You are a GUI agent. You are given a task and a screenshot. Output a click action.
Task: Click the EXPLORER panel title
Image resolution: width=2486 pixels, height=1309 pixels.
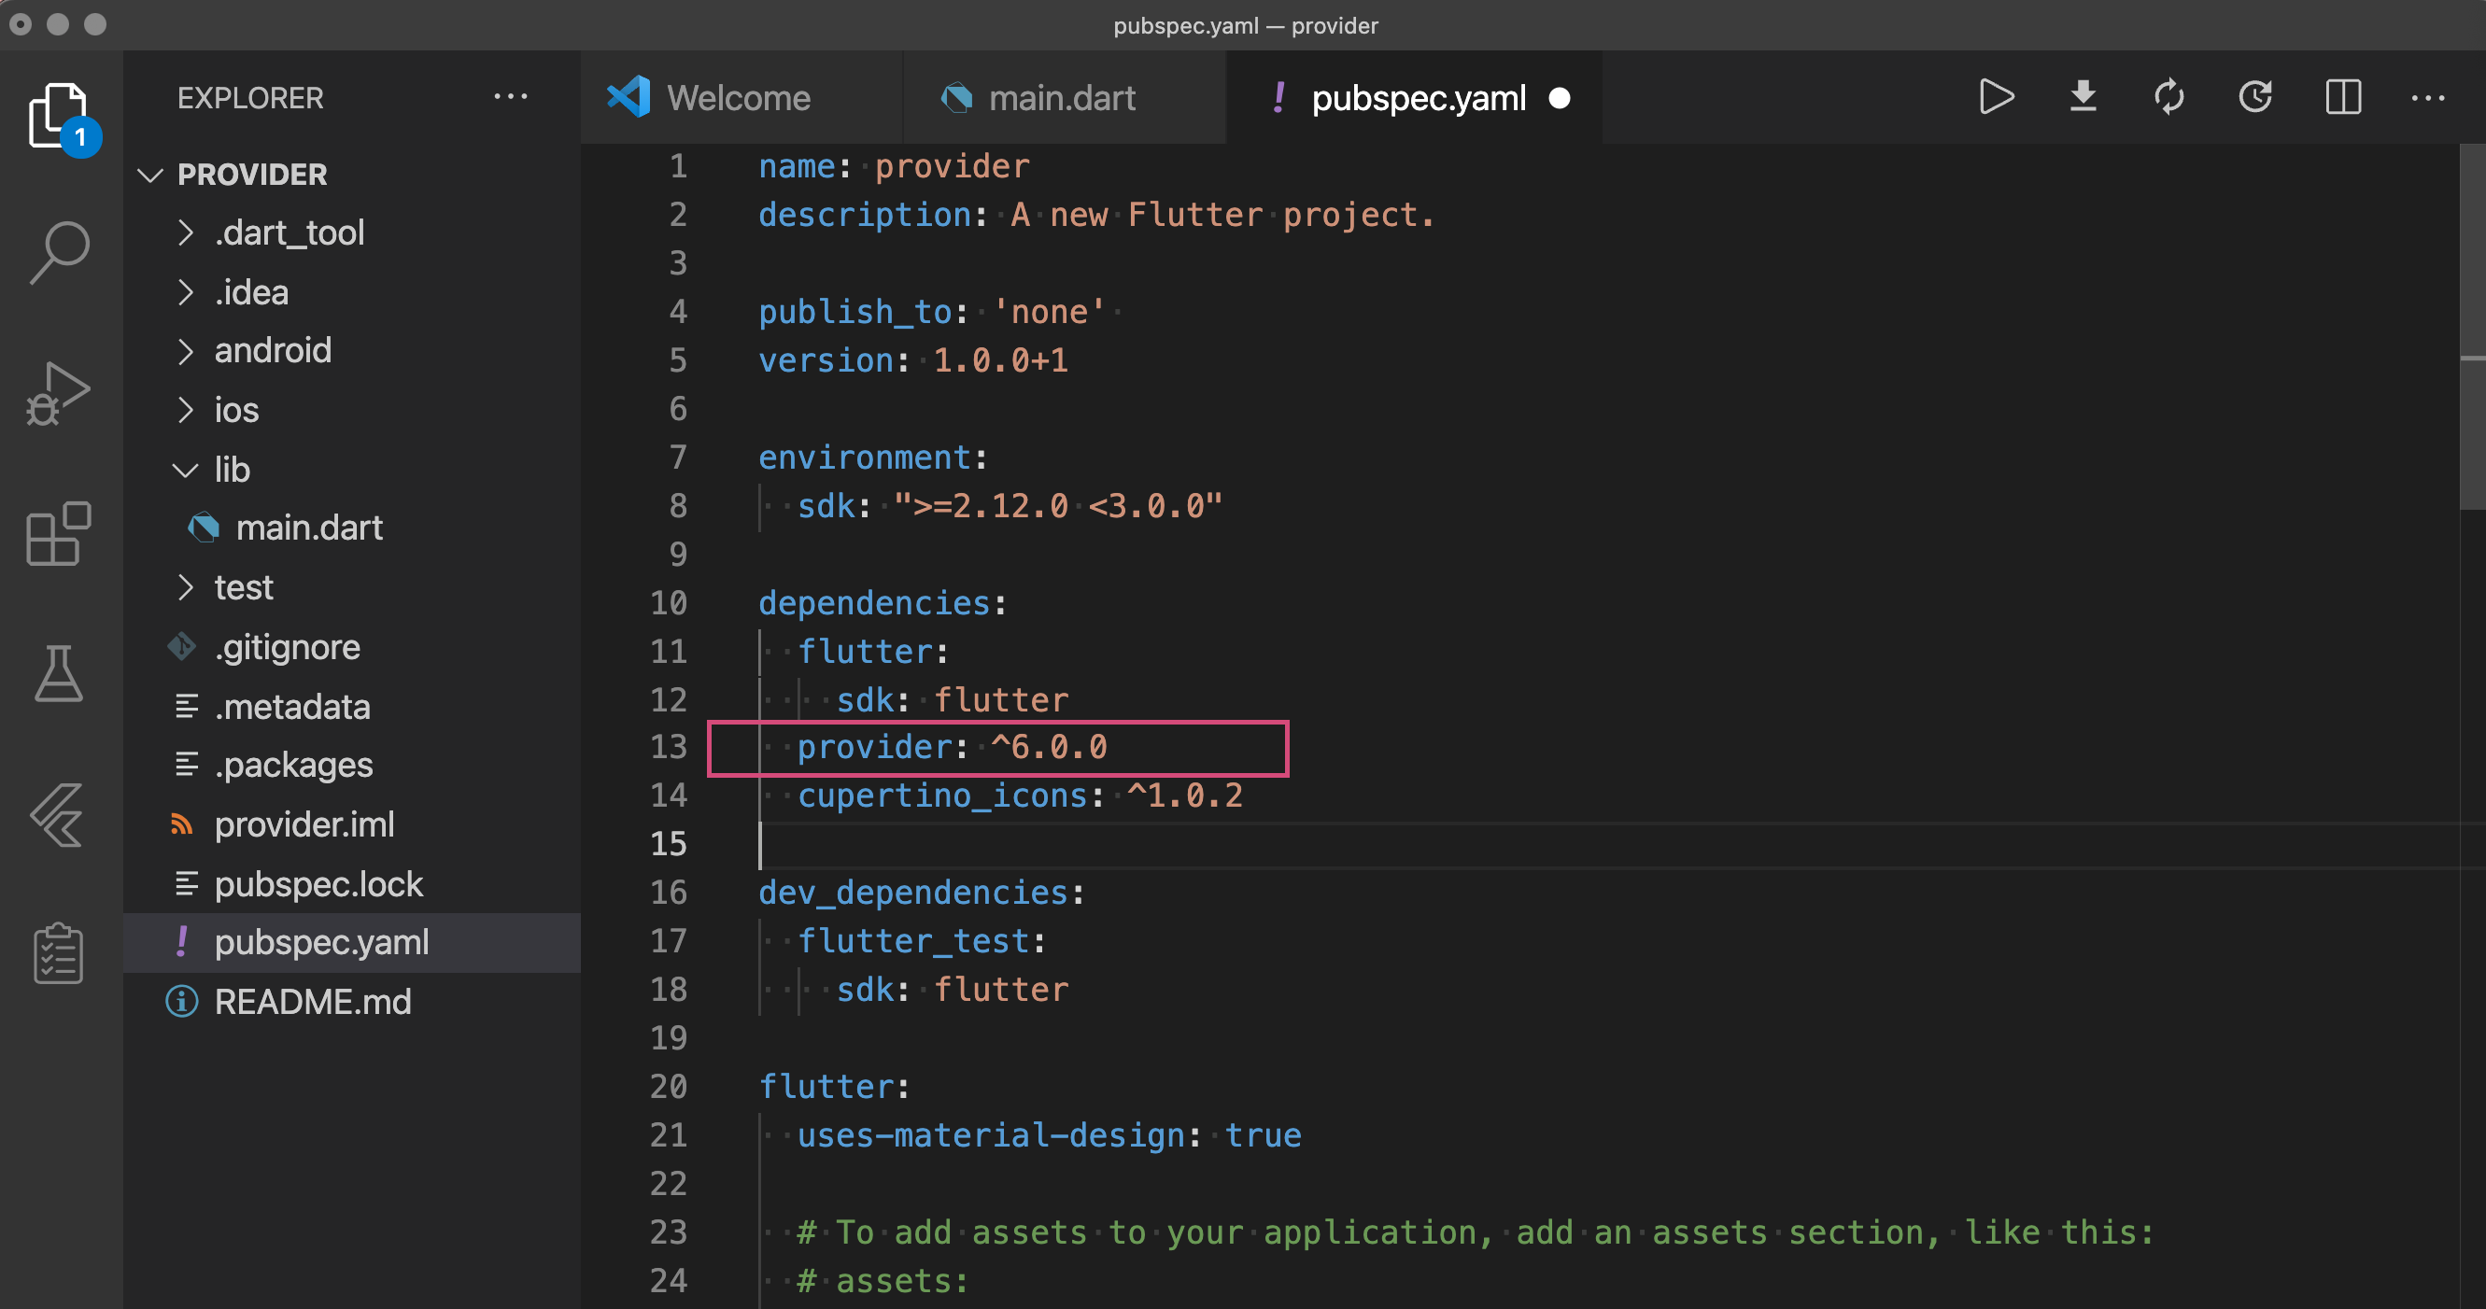click(x=250, y=97)
